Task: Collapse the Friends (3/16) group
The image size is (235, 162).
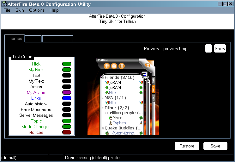Action: (103, 78)
